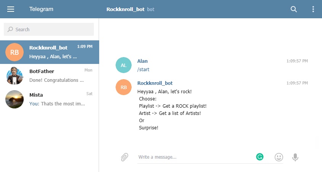Image resolution: width=322 pixels, height=172 pixels.
Task: Click the 'Sat' date on Mista chat
Action: pyautogui.click(x=89, y=94)
